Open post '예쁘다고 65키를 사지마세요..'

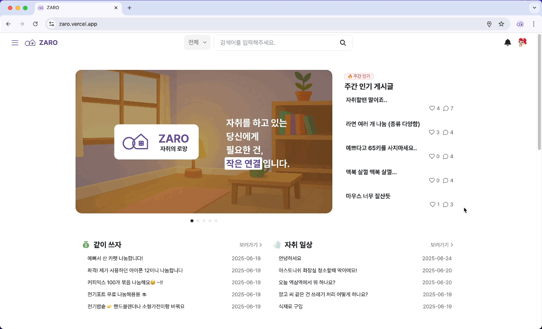click(x=381, y=148)
